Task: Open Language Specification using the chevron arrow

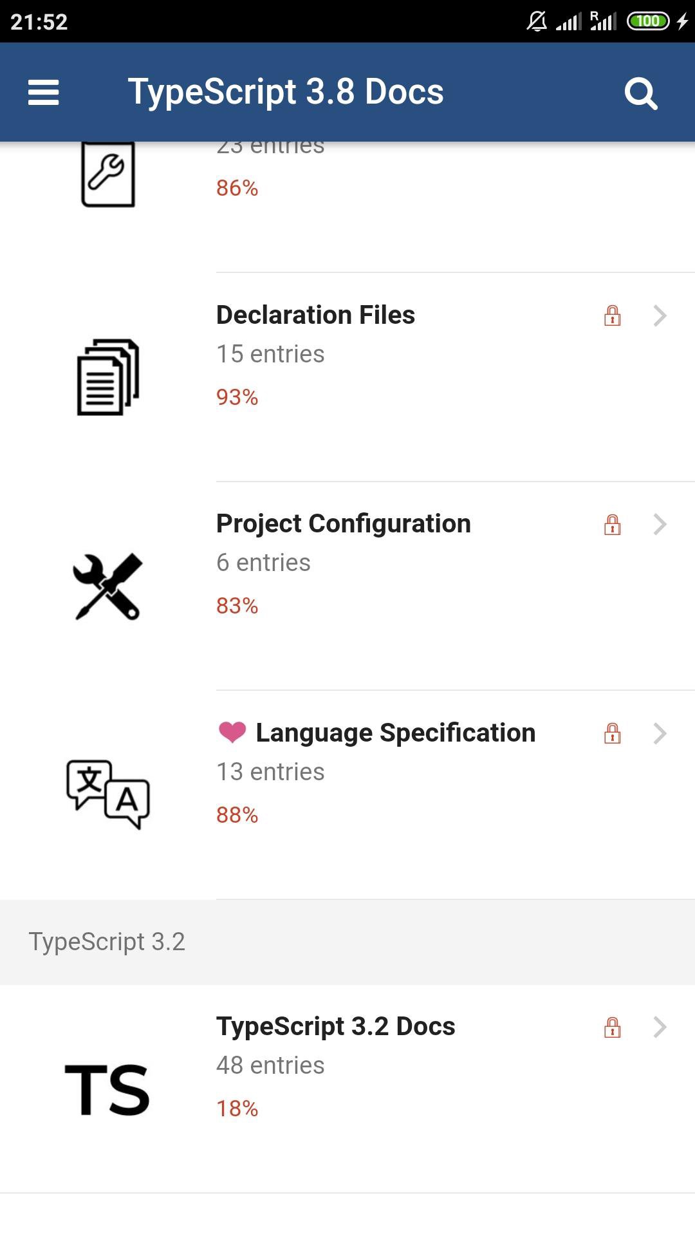Action: click(x=660, y=733)
